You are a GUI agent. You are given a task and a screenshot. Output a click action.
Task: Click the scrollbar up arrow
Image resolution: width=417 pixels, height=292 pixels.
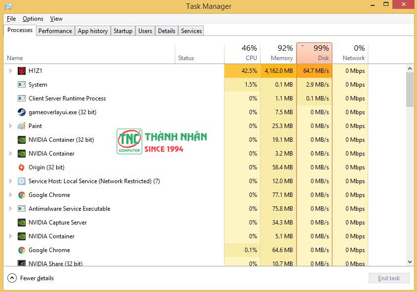pyautogui.click(x=410, y=68)
